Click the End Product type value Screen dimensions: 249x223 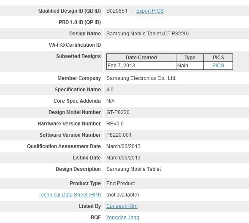tap(120, 183)
